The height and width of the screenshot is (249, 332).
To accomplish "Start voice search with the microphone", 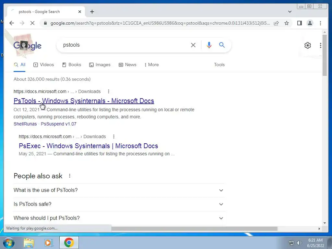I will coord(209,45).
